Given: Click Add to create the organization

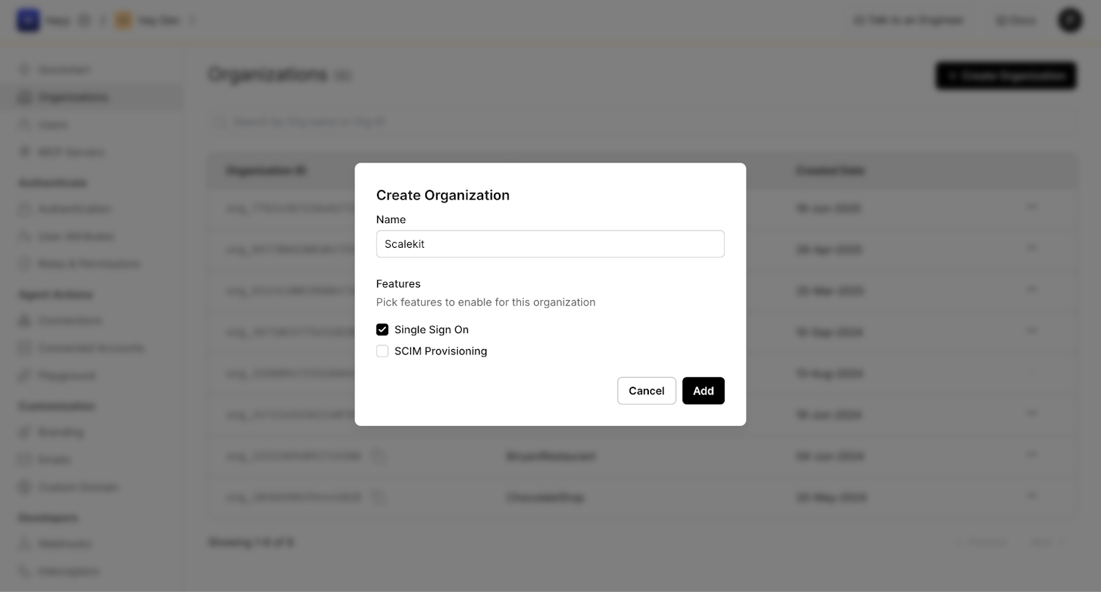Looking at the screenshot, I should 703,390.
